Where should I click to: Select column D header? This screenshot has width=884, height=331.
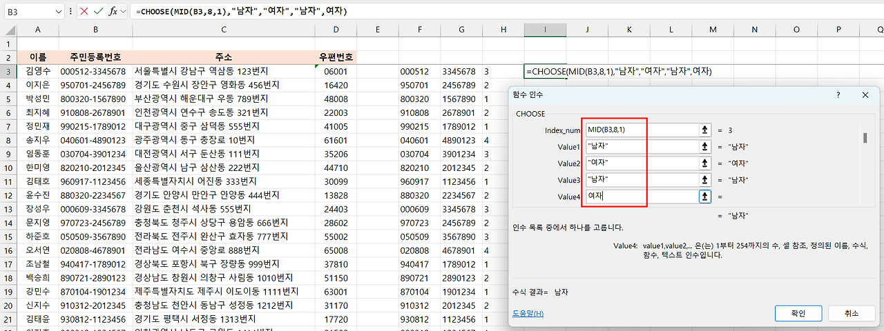(335, 29)
